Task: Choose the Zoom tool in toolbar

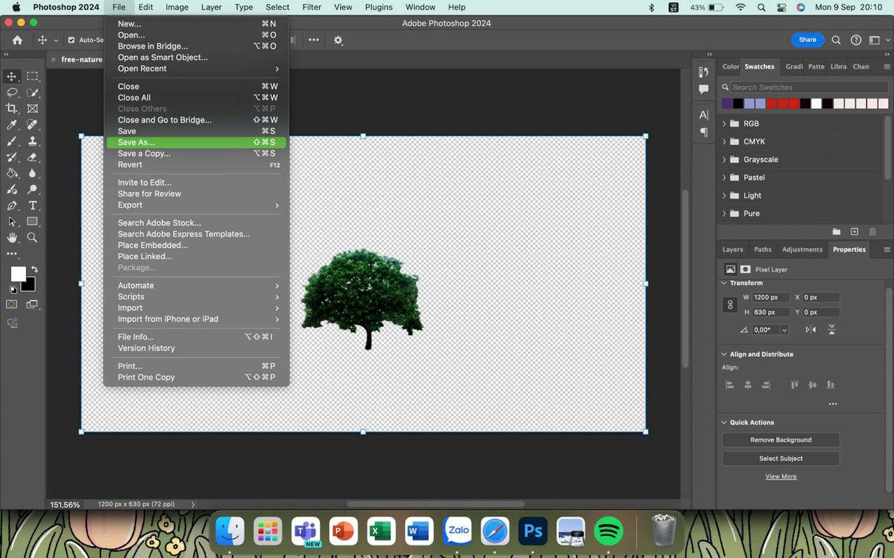Action: point(32,238)
